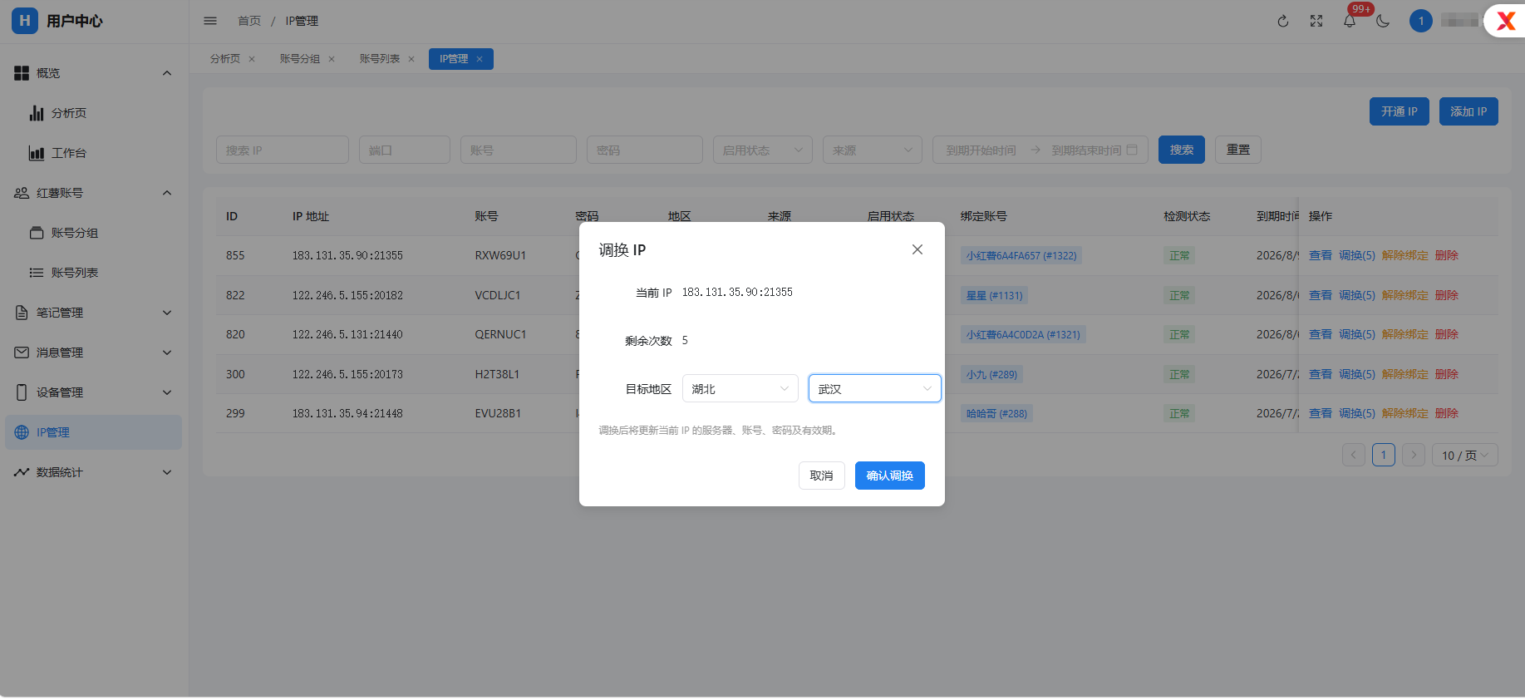Open the 湖北 province dropdown

[x=740, y=388]
